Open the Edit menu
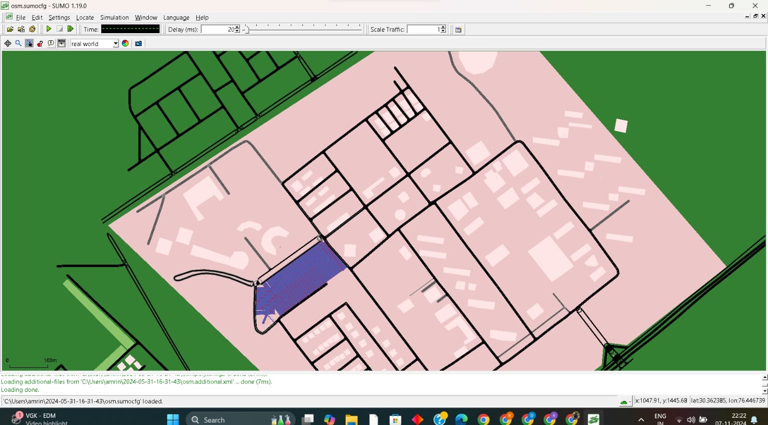Viewport: 768px width, 425px height. point(37,17)
